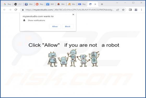Switch to the blue play icon tab

(x=29, y=4)
